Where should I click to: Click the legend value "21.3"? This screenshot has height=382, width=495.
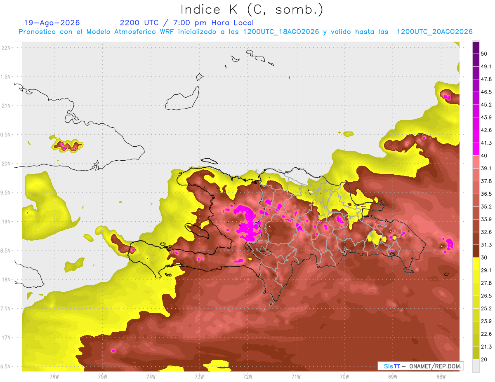coord(486,347)
